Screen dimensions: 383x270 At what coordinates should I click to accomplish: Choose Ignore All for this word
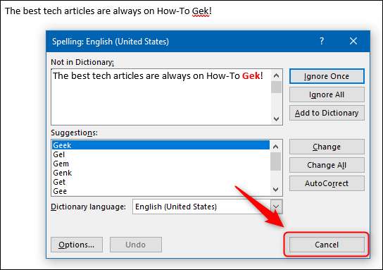(327, 94)
